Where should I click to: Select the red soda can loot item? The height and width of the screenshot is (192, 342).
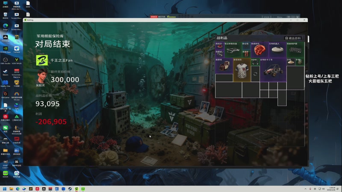(246, 54)
